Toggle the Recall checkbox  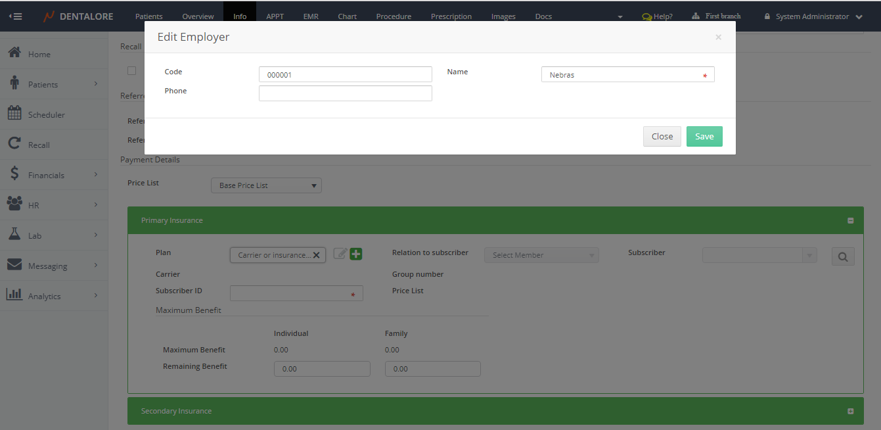132,70
